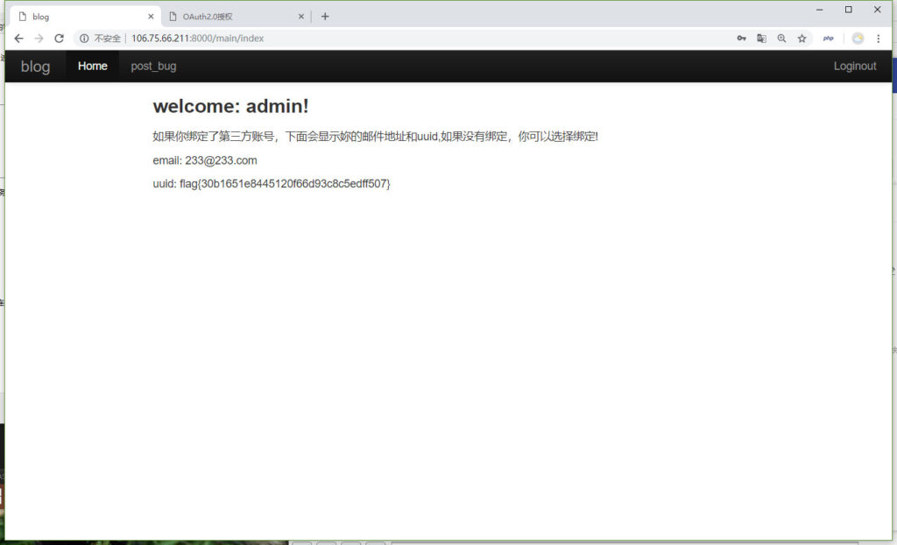Close the blog tab

(x=151, y=17)
